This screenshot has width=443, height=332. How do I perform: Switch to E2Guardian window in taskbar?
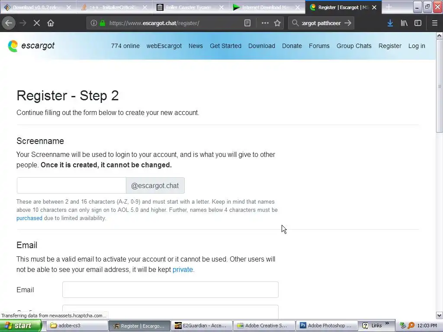tap(202, 326)
